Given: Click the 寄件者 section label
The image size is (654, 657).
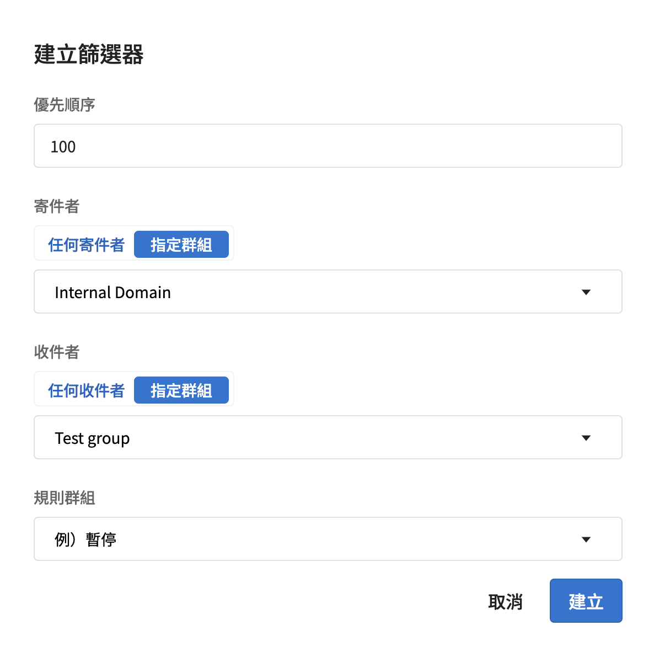Looking at the screenshot, I should pyautogui.click(x=56, y=206).
